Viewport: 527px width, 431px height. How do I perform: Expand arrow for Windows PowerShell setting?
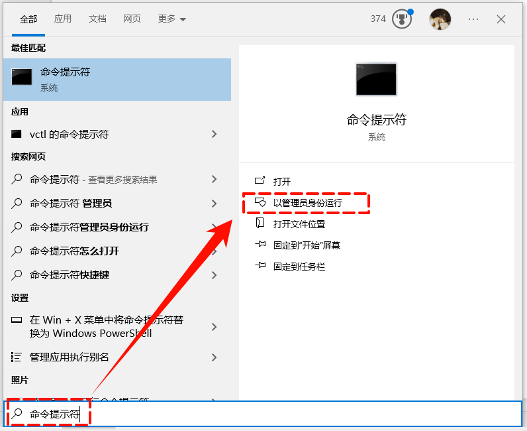[x=214, y=327]
